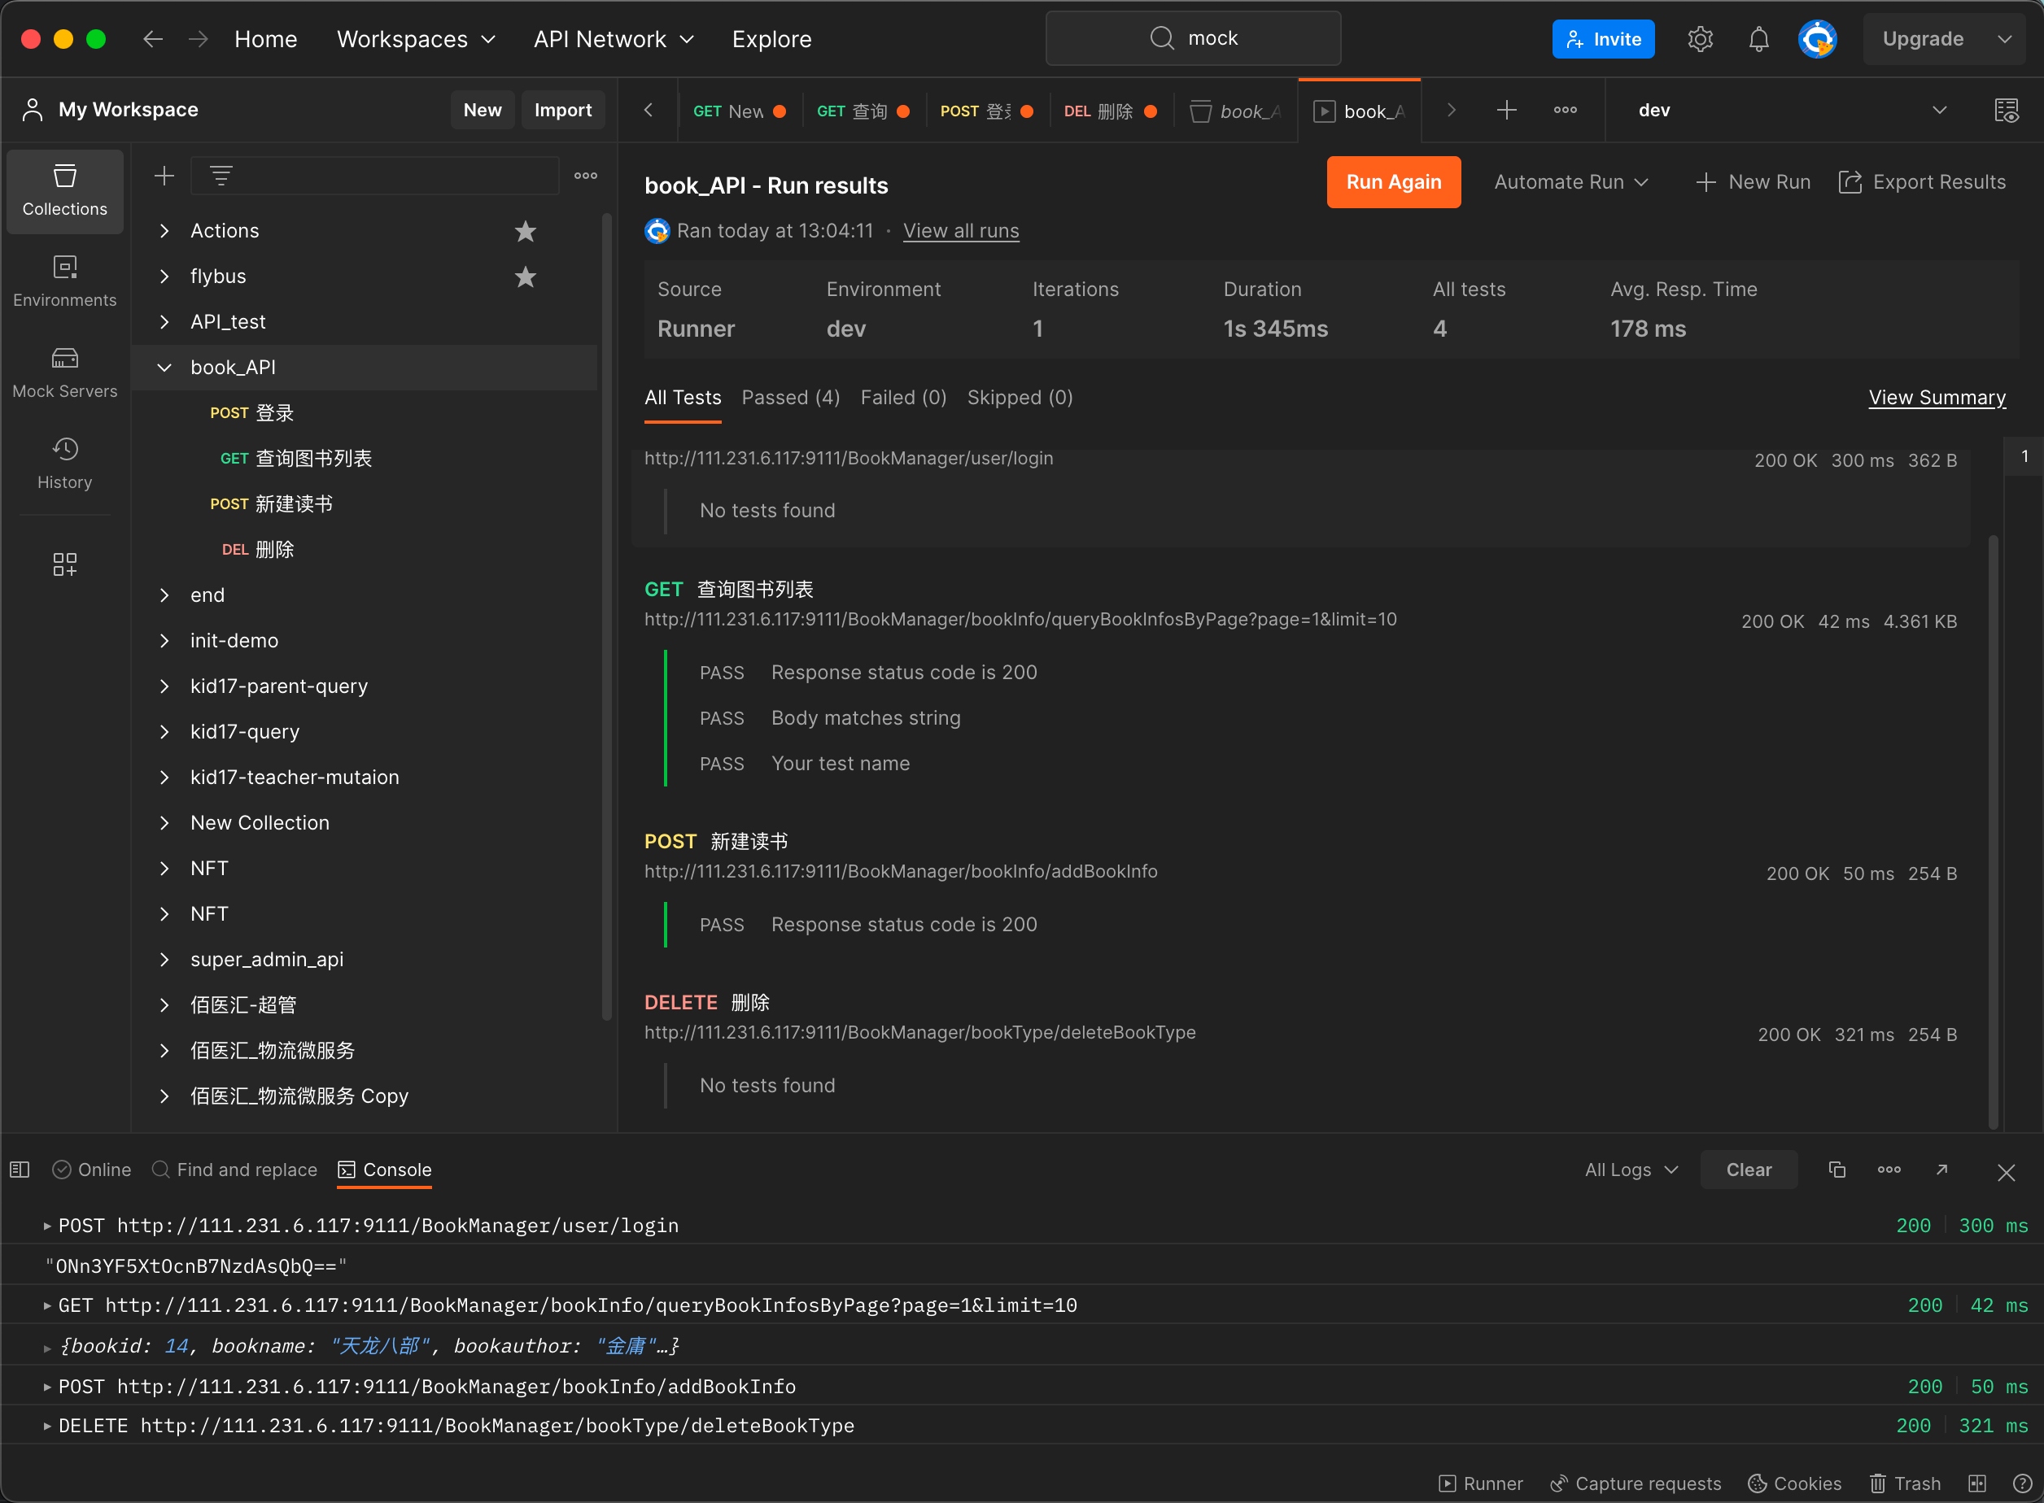Screen dimensions: 2044x1503
Task: Toggle the star on Actions collection
Action: [525, 231]
